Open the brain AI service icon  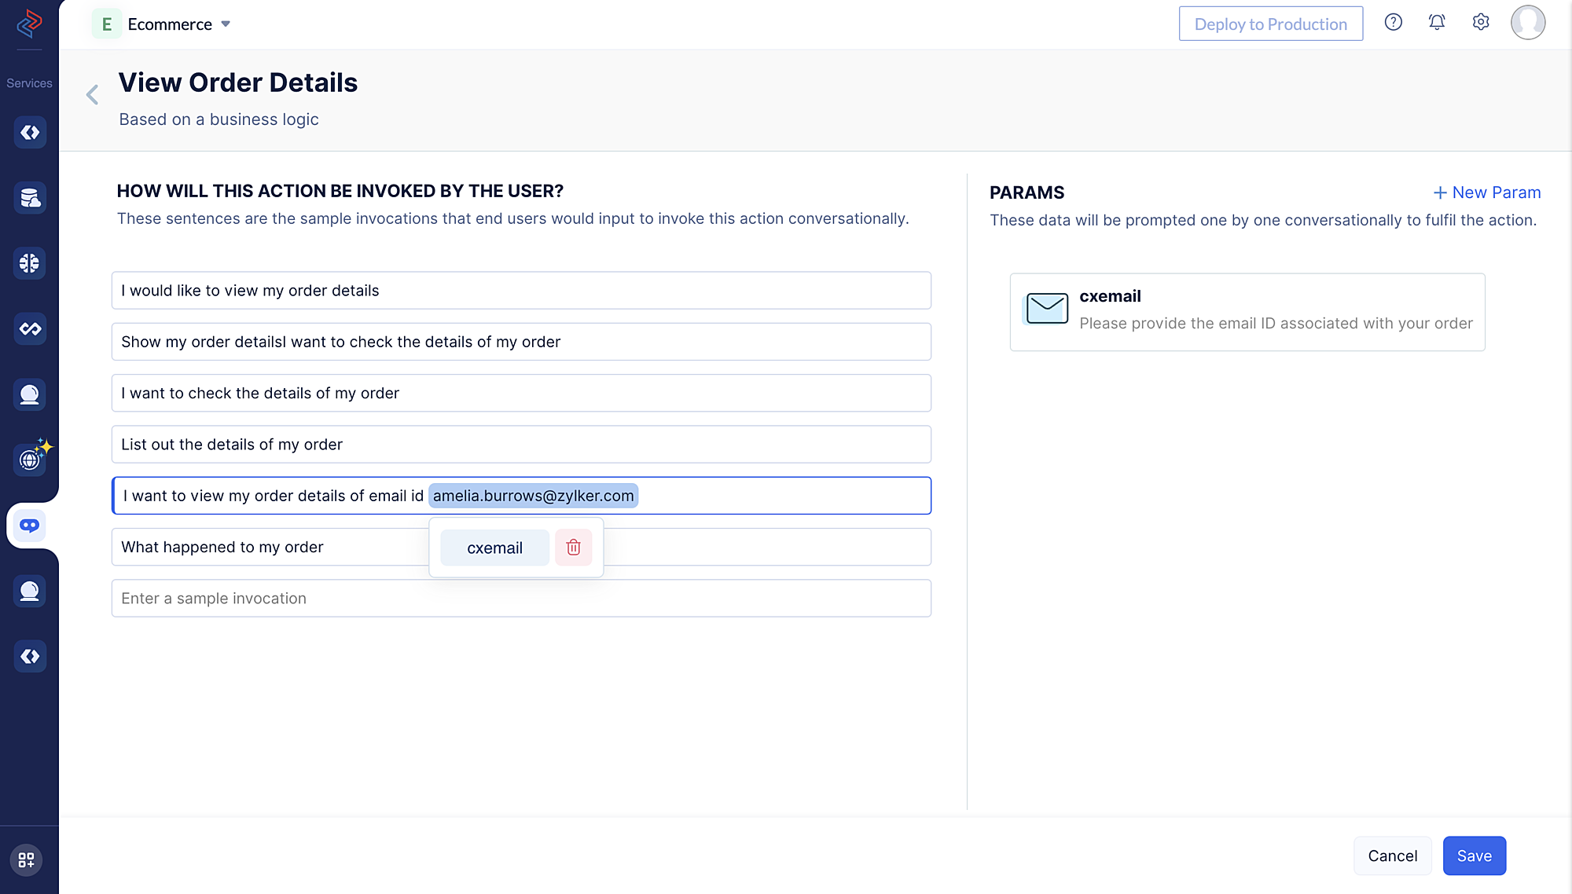click(x=30, y=263)
